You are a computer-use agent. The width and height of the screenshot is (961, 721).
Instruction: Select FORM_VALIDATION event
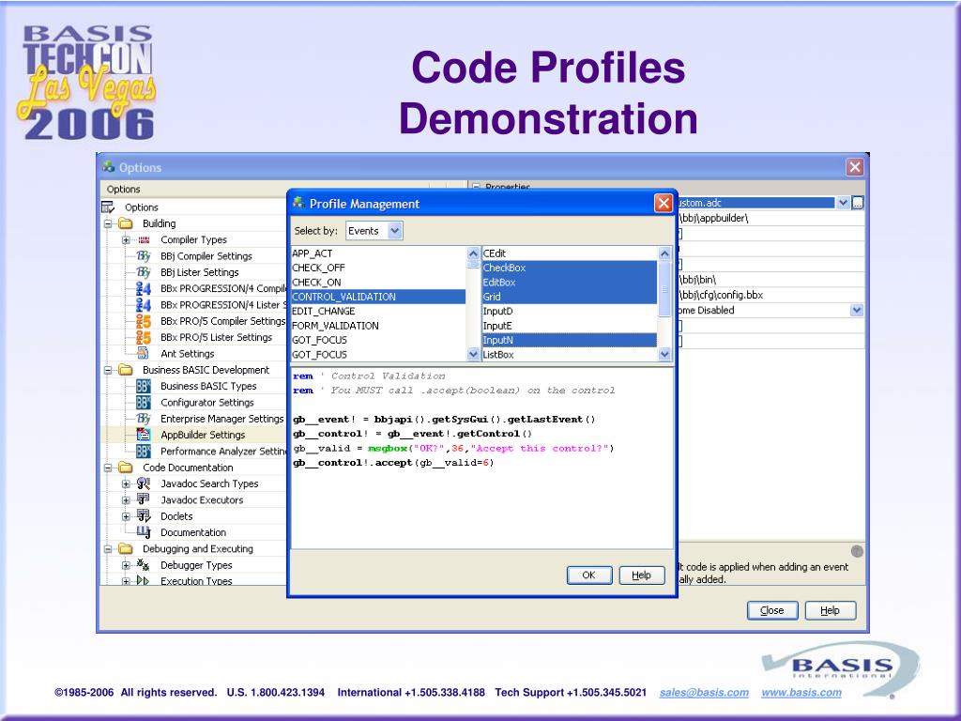[x=378, y=326]
